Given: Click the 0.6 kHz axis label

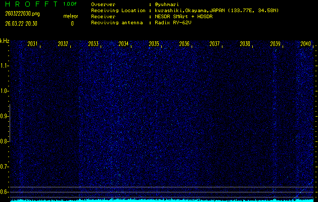Looking at the screenshot, I should 4,192.
